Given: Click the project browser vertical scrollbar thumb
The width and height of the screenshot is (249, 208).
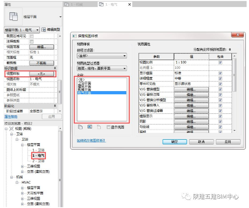Looking at the screenshot, I should 60,169.
